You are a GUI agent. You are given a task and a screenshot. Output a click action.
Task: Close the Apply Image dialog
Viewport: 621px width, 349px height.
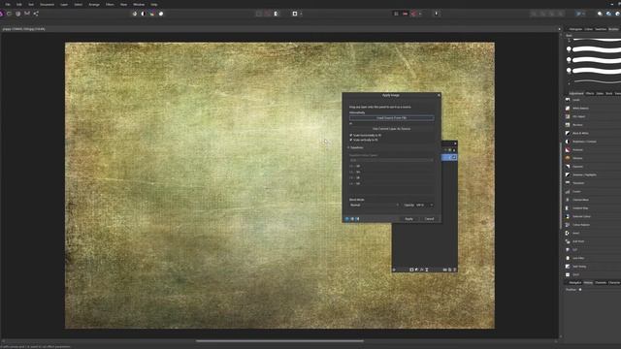(x=439, y=95)
